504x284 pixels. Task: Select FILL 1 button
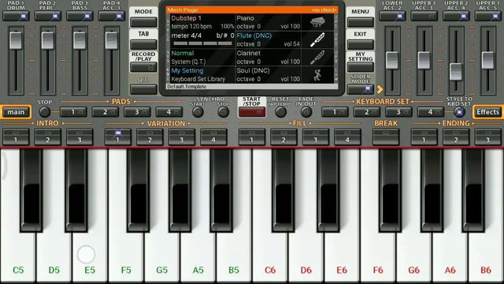252,136
